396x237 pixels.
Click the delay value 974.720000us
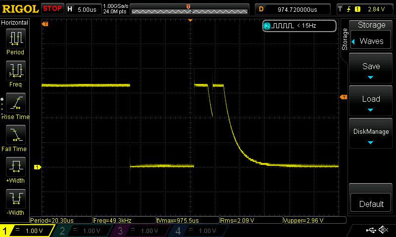(x=297, y=9)
